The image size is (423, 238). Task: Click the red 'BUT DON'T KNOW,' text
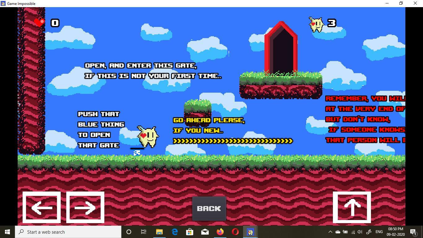click(358, 119)
